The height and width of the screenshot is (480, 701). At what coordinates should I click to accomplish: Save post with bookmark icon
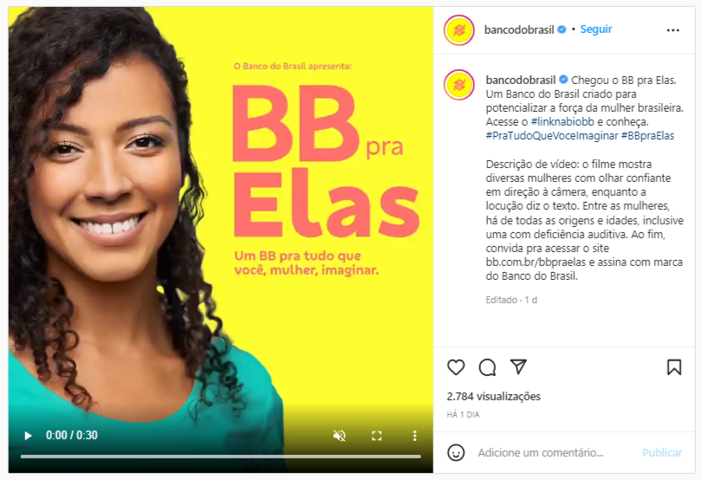click(674, 367)
